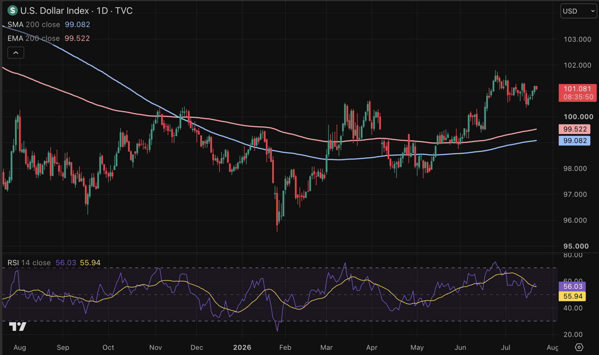Click the EMA 200 close indicator label

(34, 38)
